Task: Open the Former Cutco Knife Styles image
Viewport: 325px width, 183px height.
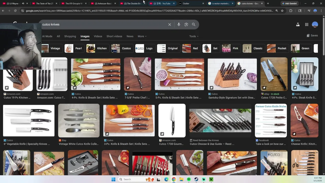Action: 271,120
